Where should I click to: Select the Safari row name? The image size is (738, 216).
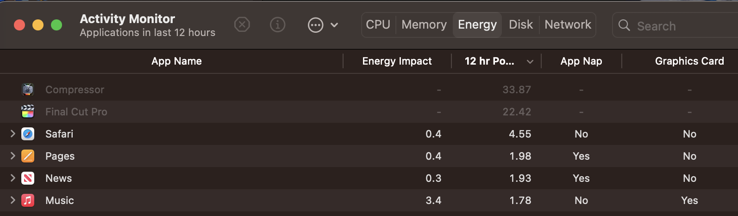pos(59,134)
